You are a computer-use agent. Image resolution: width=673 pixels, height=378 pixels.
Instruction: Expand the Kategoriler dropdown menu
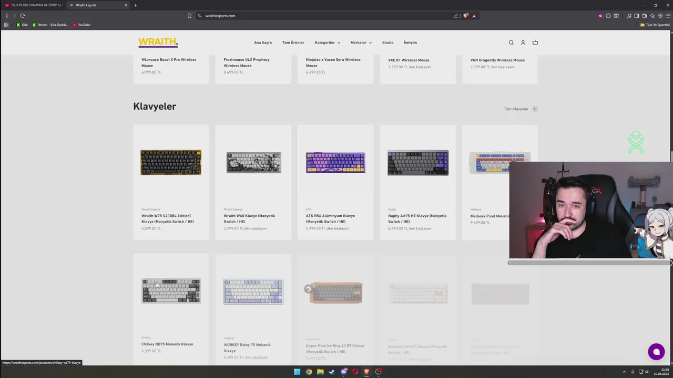tap(327, 43)
